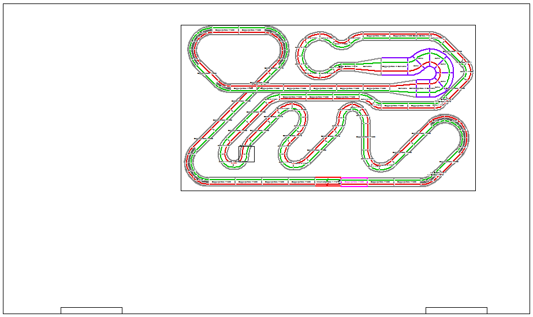The image size is (533, 317).
Task: Select the leftmost straight piece on the bottom straightaway
Action: coord(222,182)
